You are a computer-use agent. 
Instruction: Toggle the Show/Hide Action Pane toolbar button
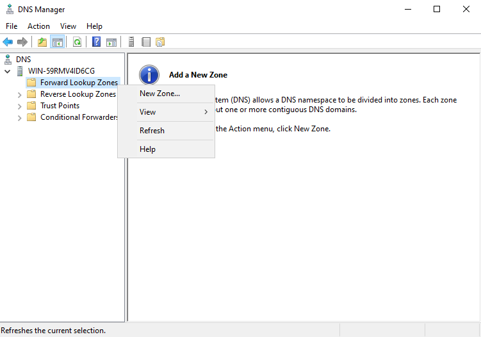click(x=111, y=42)
